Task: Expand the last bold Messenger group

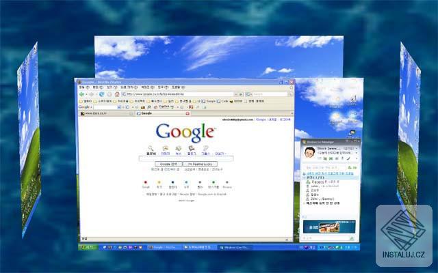Action: (322, 203)
